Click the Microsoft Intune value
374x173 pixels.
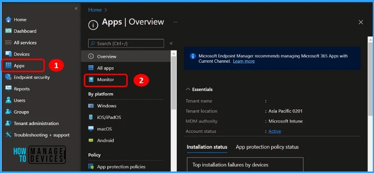285,121
